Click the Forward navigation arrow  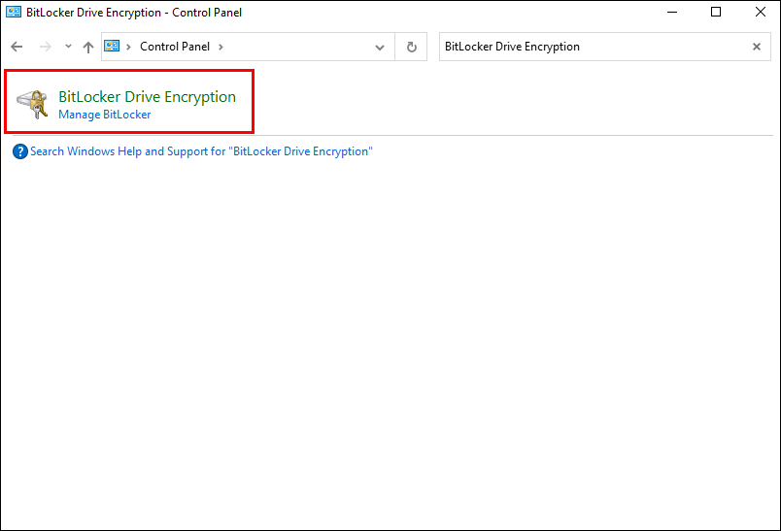45,47
